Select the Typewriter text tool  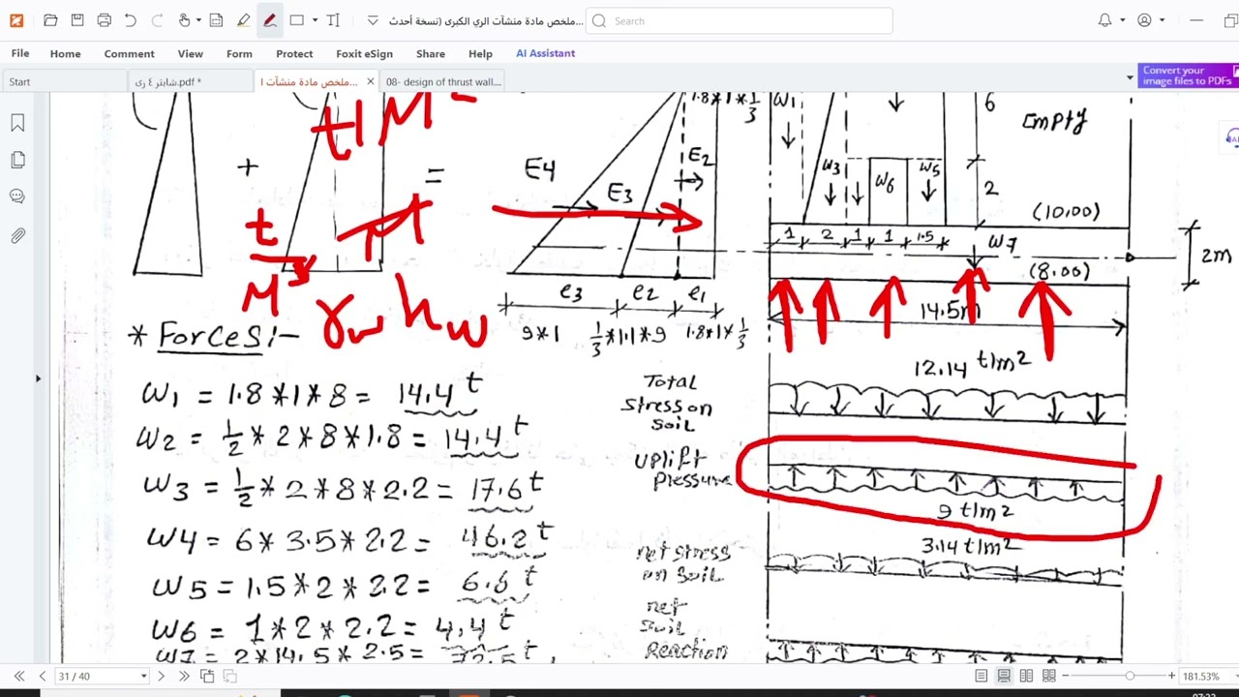333,20
